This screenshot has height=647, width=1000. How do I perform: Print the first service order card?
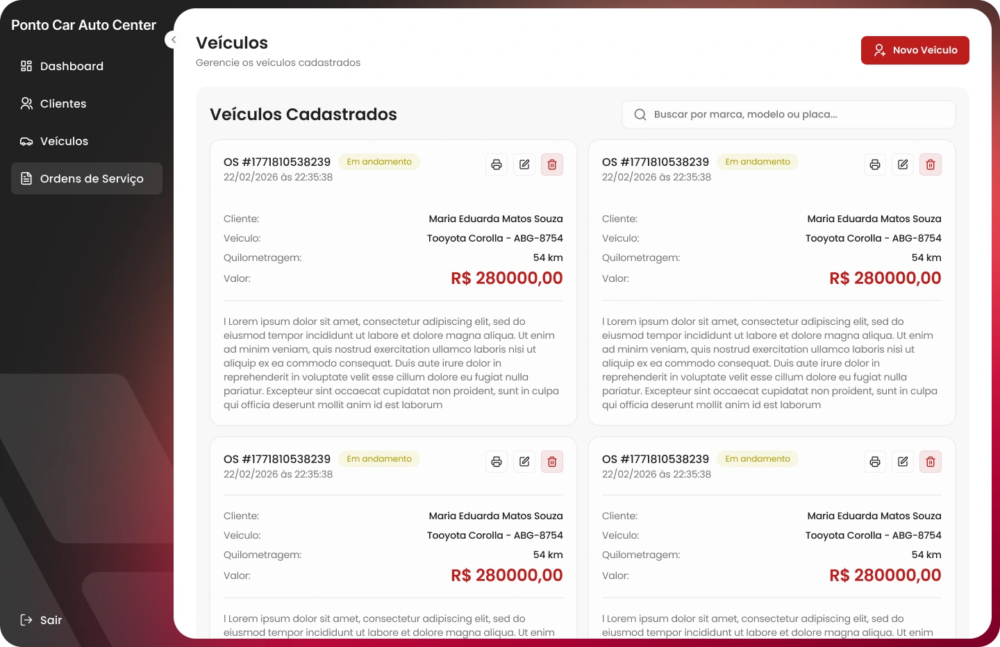pos(497,165)
